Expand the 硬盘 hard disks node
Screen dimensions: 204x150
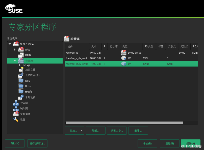point(15,50)
